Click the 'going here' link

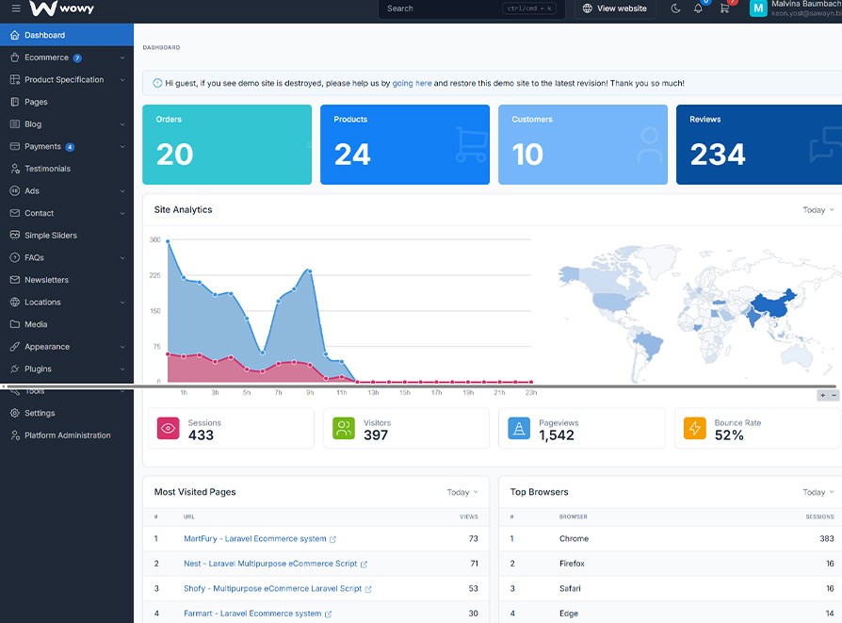click(x=412, y=83)
